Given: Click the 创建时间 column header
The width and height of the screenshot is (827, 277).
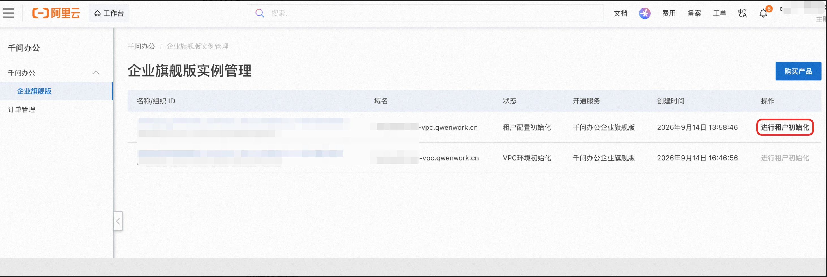Looking at the screenshot, I should pyautogui.click(x=670, y=101).
